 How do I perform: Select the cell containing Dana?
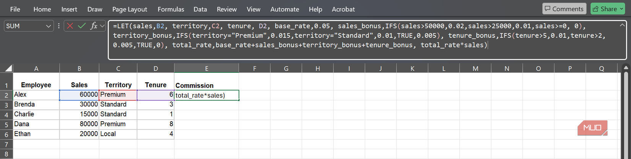pyautogui.click(x=36, y=125)
